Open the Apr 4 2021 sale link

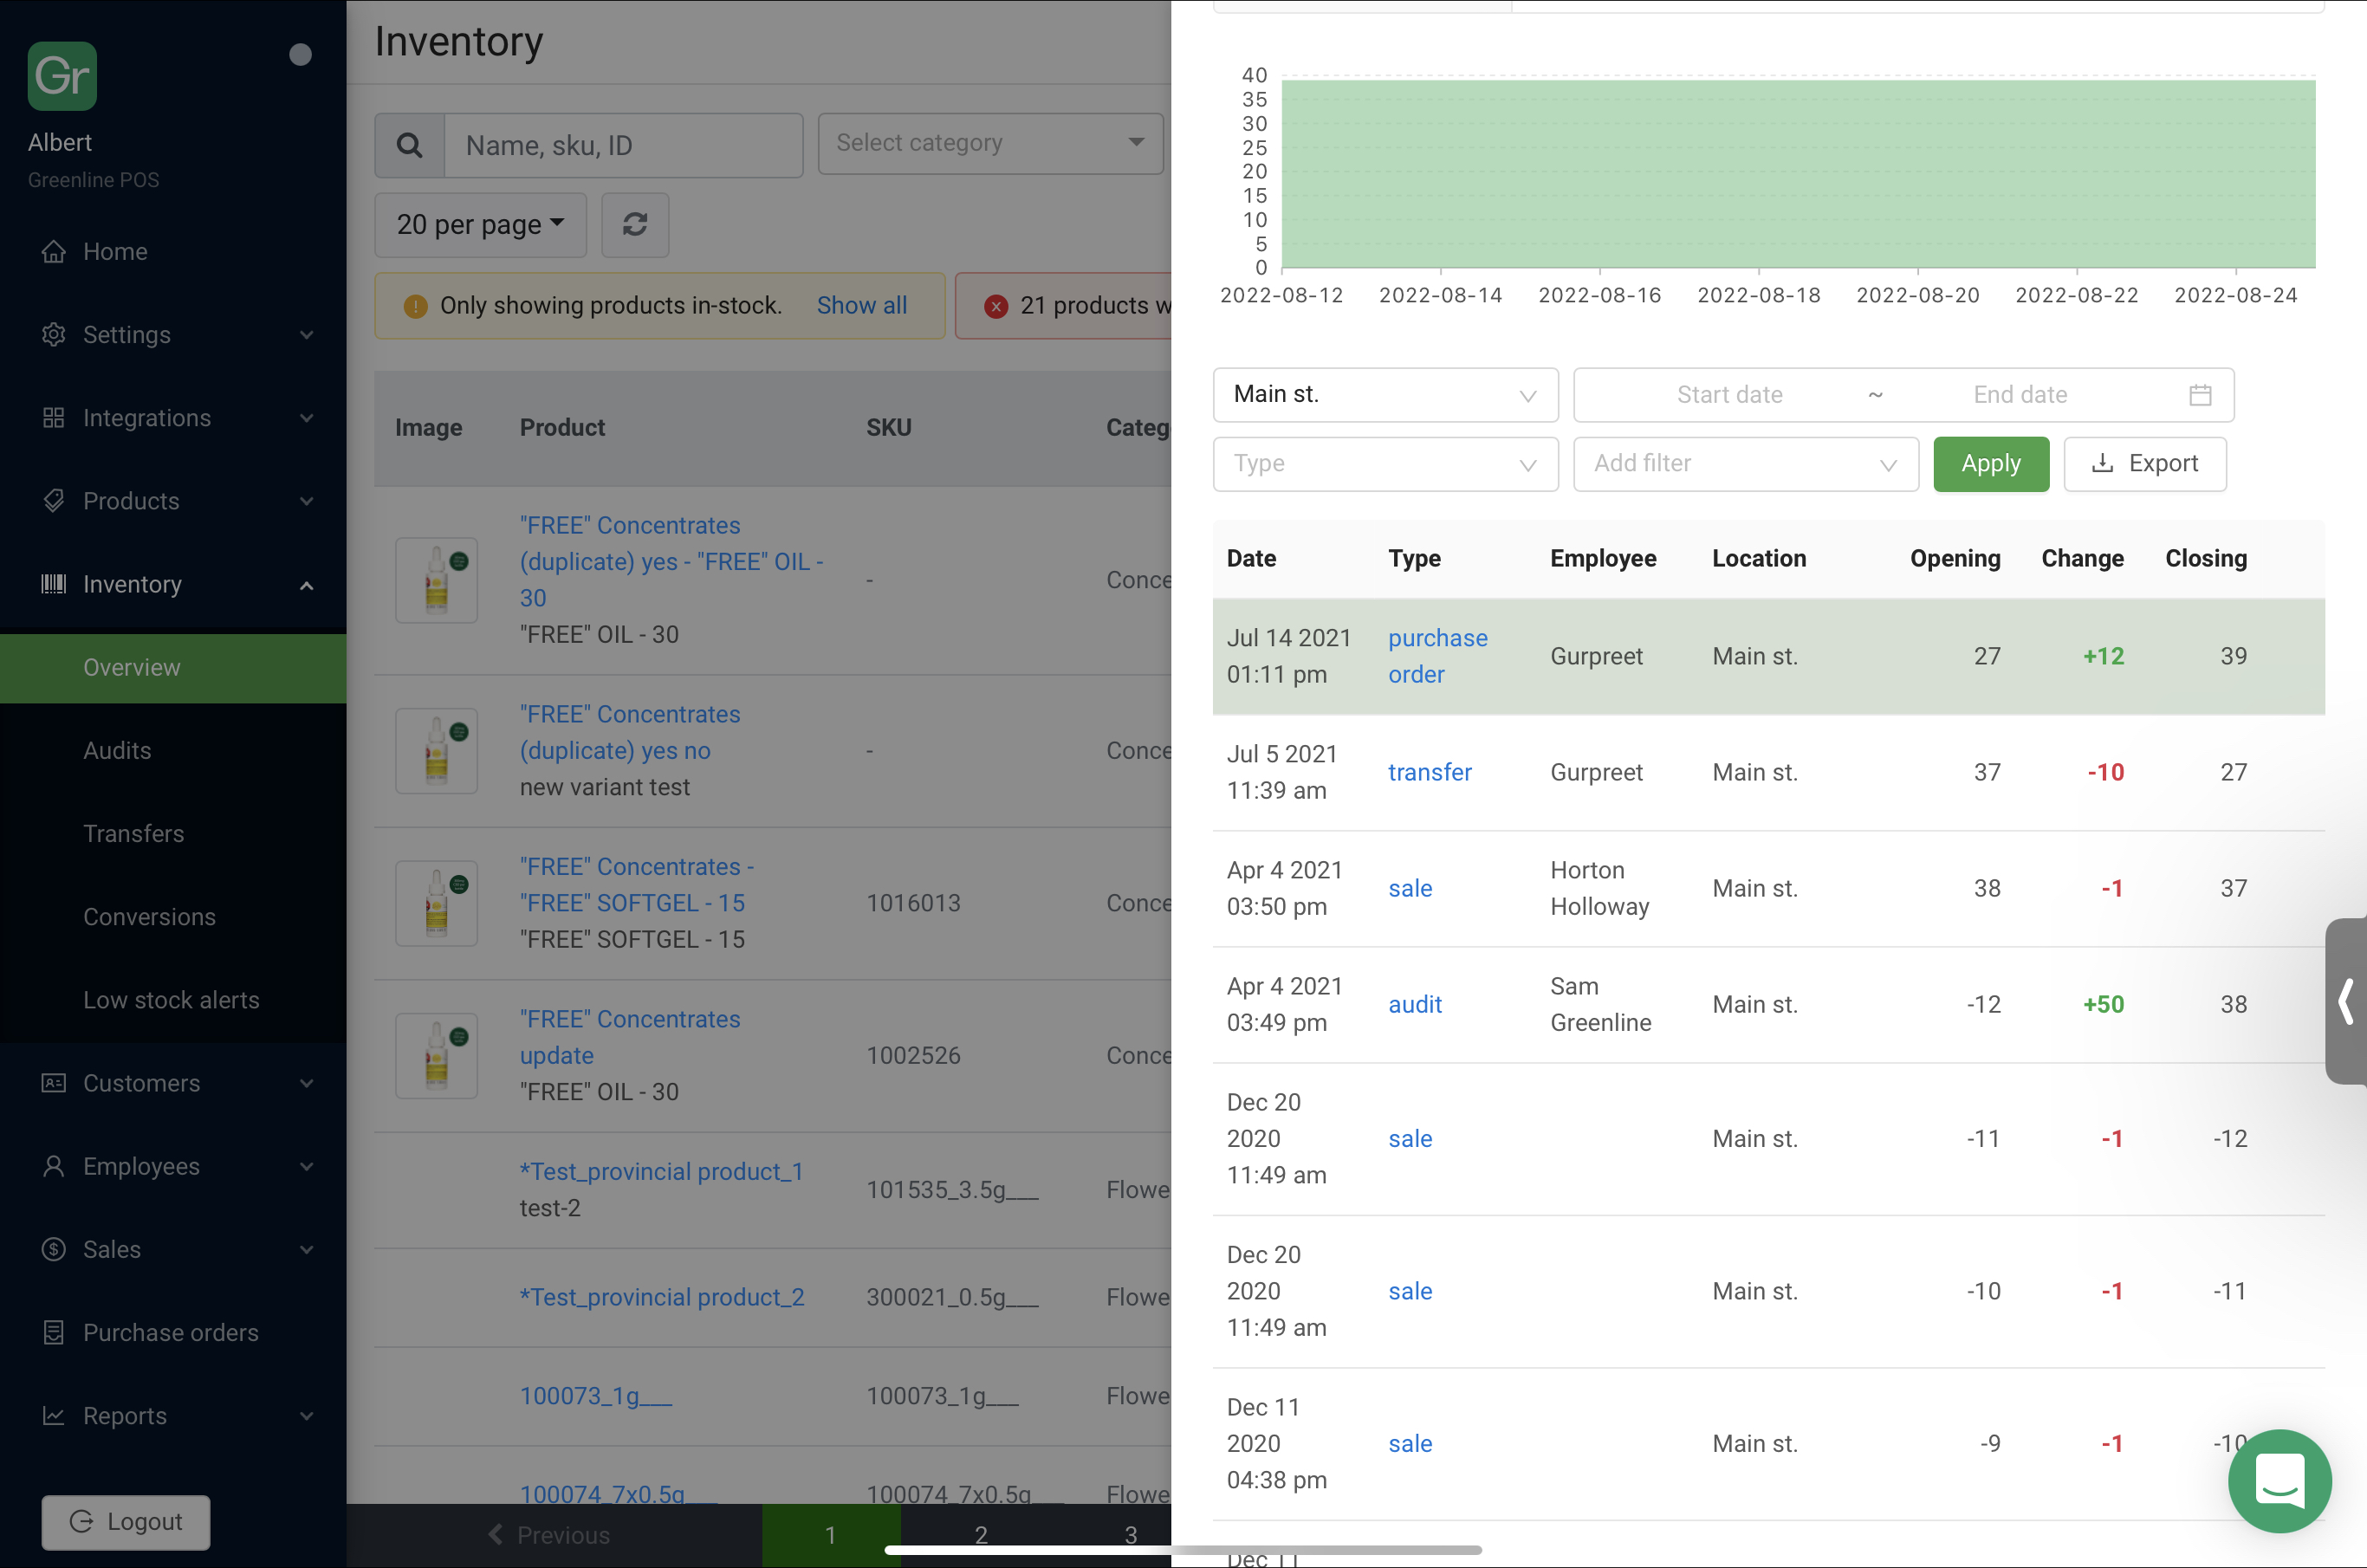[1409, 887]
